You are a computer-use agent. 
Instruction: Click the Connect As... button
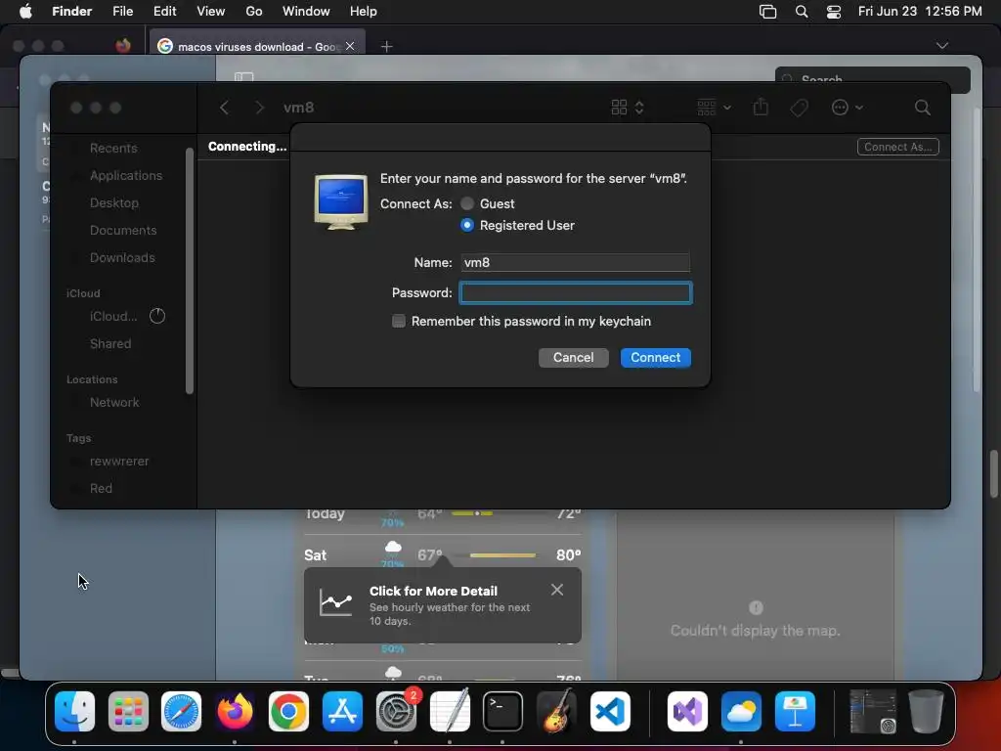point(897,147)
